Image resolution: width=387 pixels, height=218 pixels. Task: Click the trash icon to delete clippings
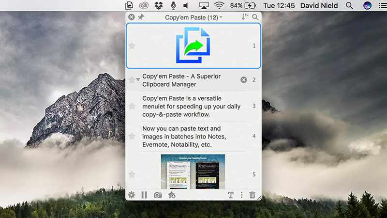coord(252,195)
